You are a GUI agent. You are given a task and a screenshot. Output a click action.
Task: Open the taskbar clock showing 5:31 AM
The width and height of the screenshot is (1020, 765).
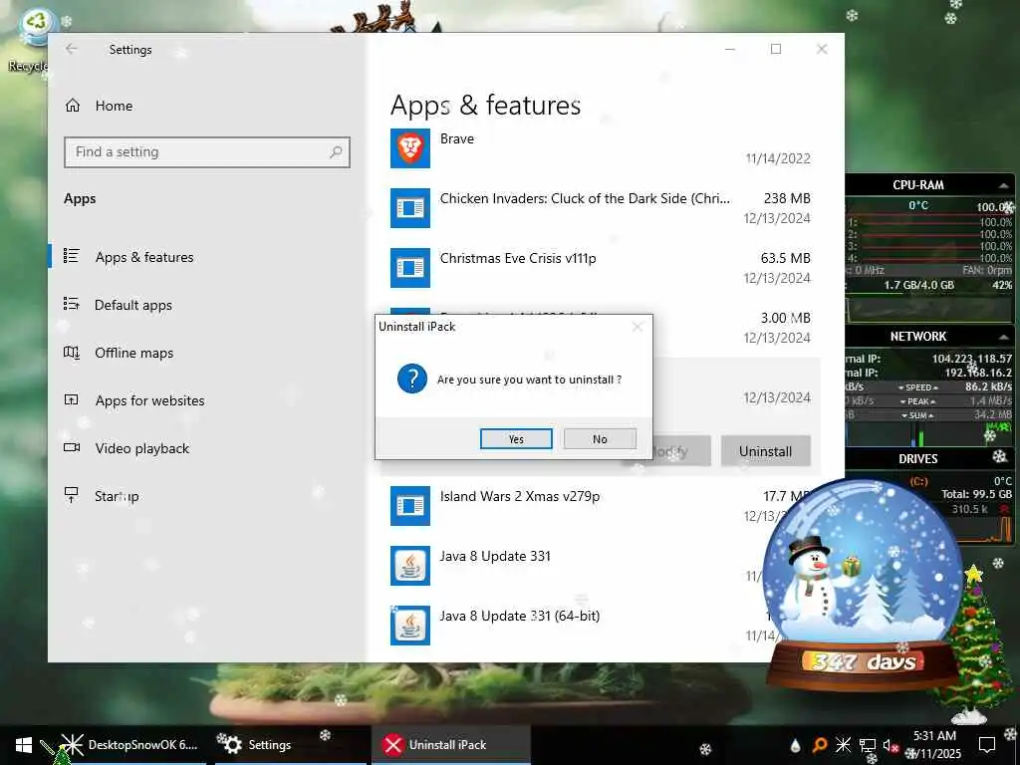pos(934,745)
